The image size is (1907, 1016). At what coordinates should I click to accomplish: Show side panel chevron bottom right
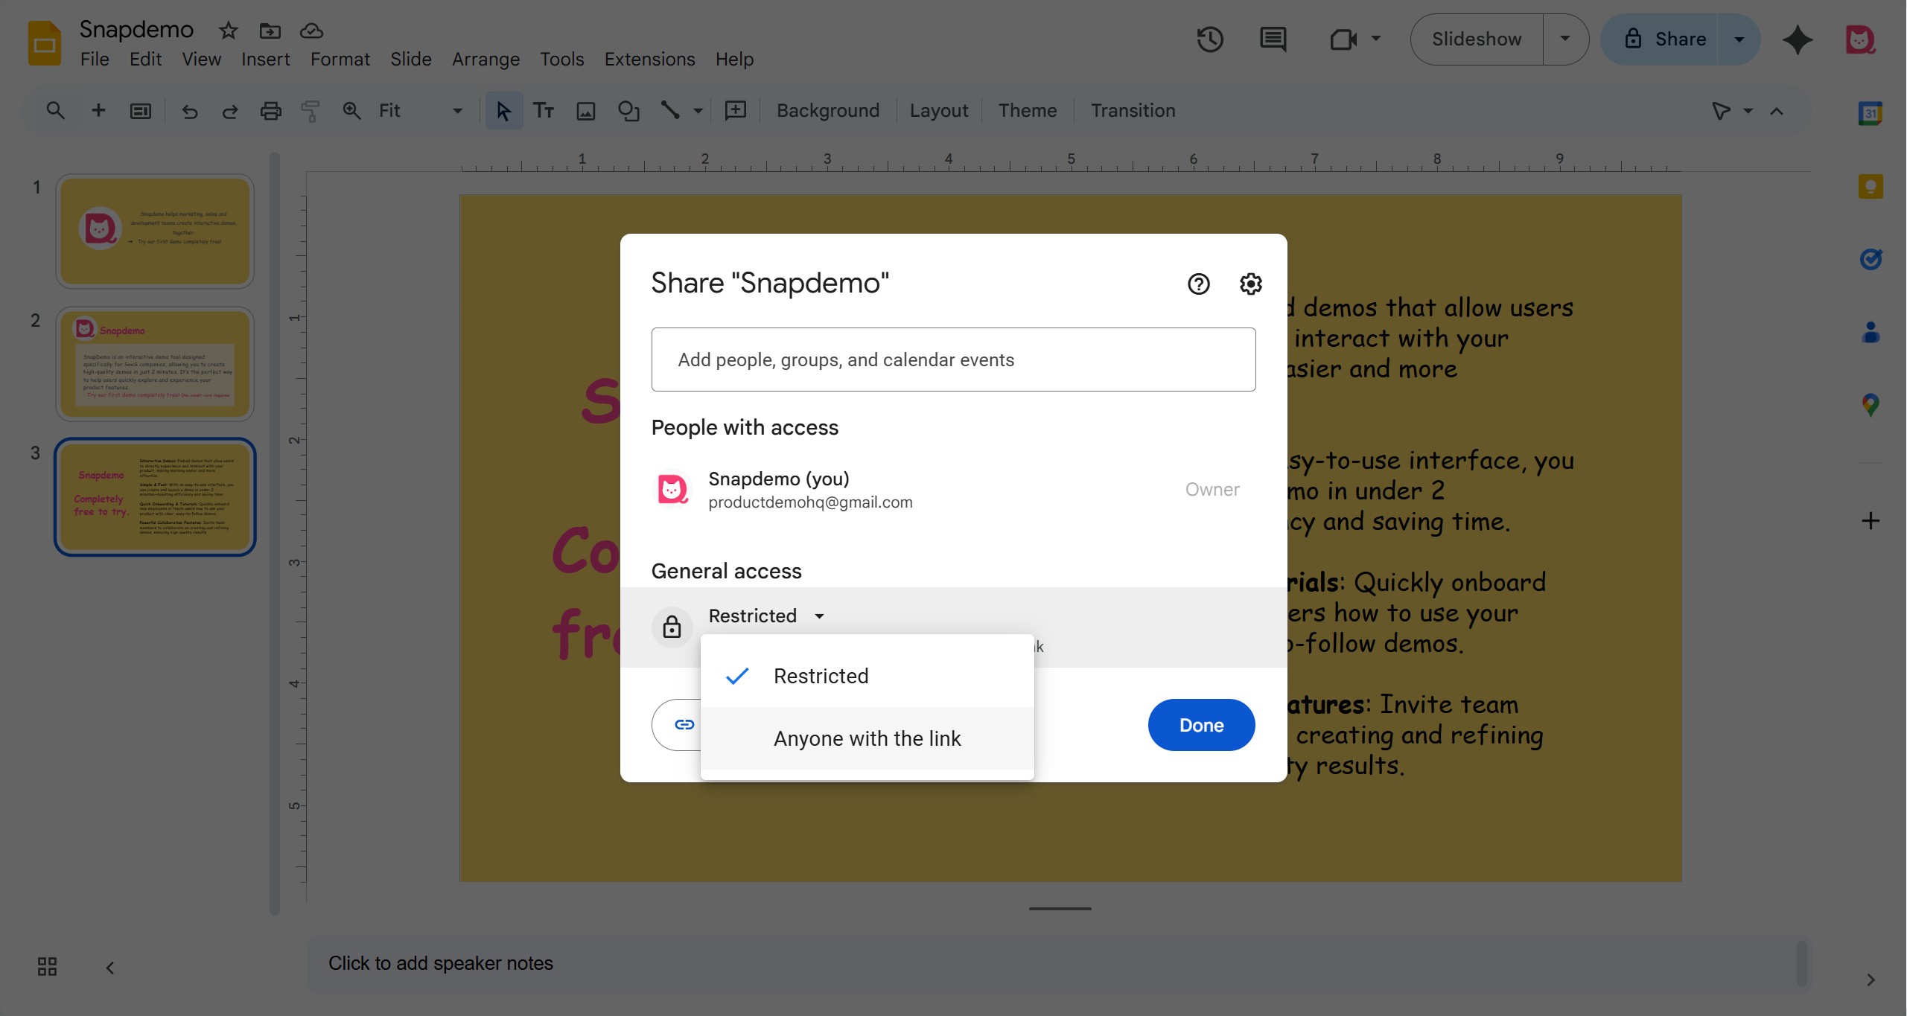pyautogui.click(x=1871, y=980)
